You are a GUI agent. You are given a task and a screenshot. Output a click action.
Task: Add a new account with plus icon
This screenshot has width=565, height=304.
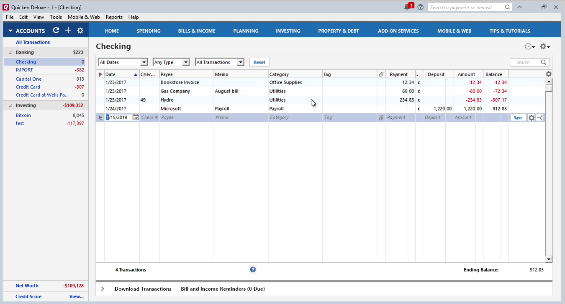(x=68, y=31)
